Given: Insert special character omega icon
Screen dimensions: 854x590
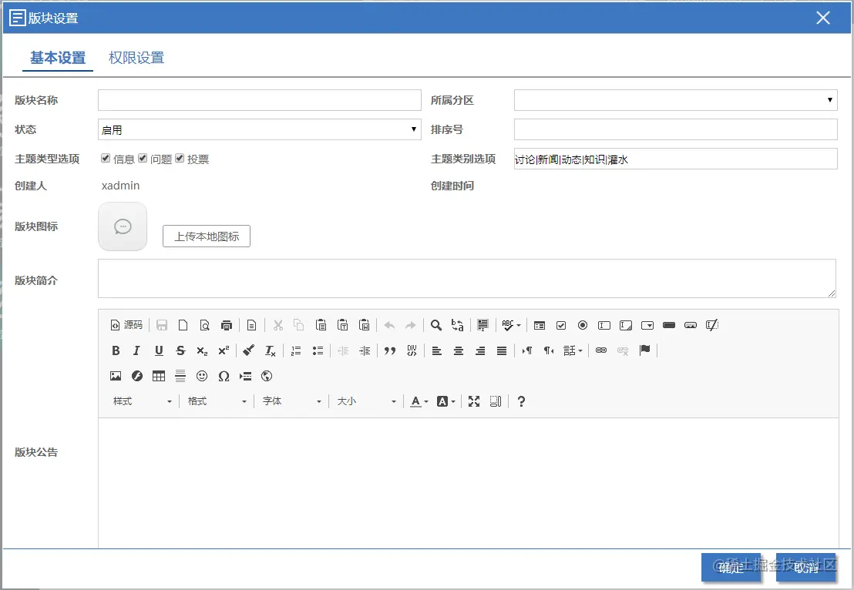Looking at the screenshot, I should (224, 376).
